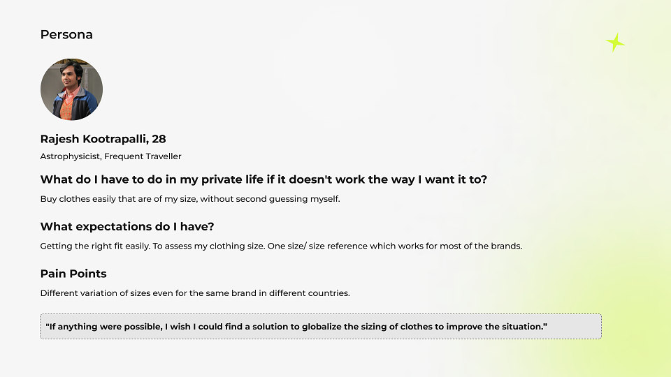
Task: Click the green sparkle star icon
Action: point(615,43)
